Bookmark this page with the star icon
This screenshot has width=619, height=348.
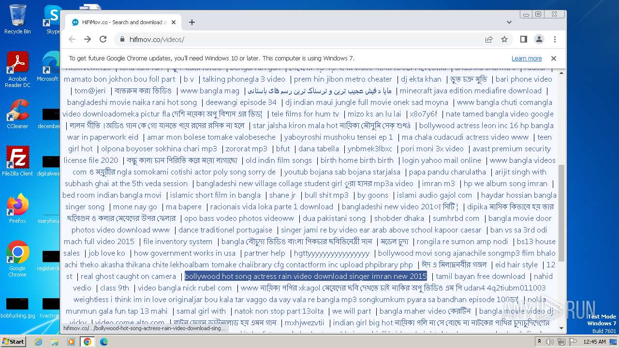pyautogui.click(x=504, y=39)
